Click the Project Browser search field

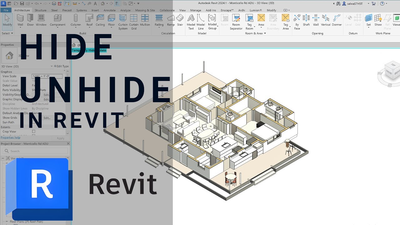pyautogui.click(x=35, y=151)
